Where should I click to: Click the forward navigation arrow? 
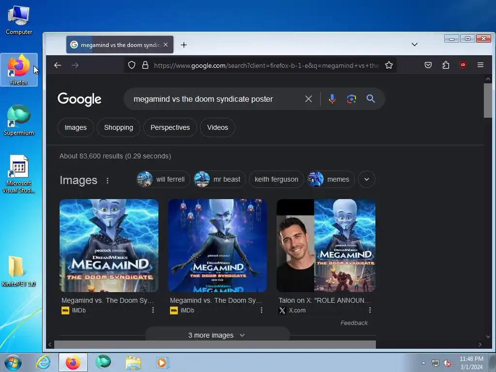pos(75,65)
